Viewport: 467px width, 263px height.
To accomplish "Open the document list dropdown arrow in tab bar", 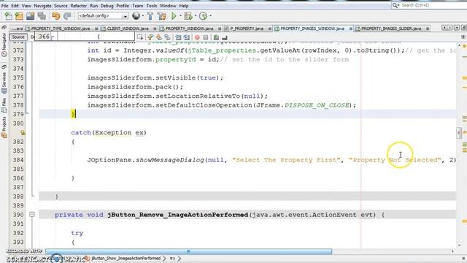I will (x=457, y=28).
